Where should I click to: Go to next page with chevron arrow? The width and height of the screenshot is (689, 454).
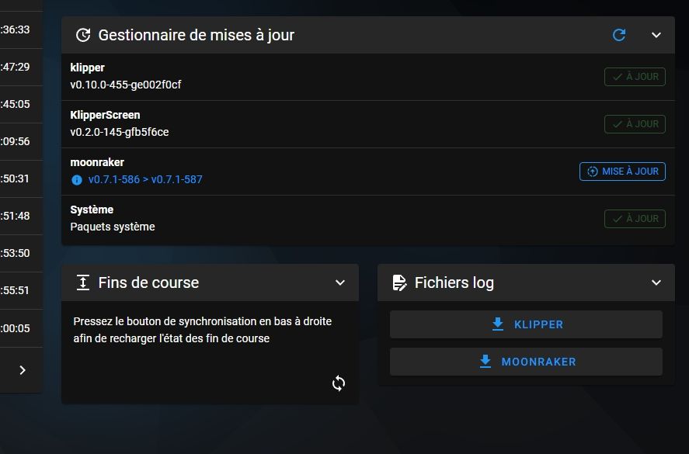click(x=23, y=370)
